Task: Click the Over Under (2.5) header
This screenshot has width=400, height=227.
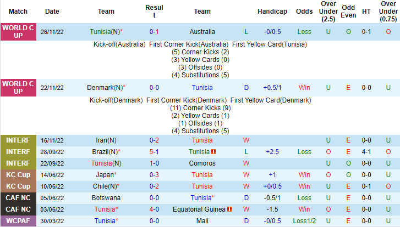Action: click(x=328, y=12)
